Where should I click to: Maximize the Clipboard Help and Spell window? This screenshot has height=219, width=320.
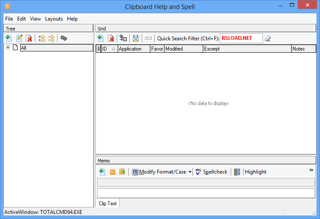tap(292, 5)
